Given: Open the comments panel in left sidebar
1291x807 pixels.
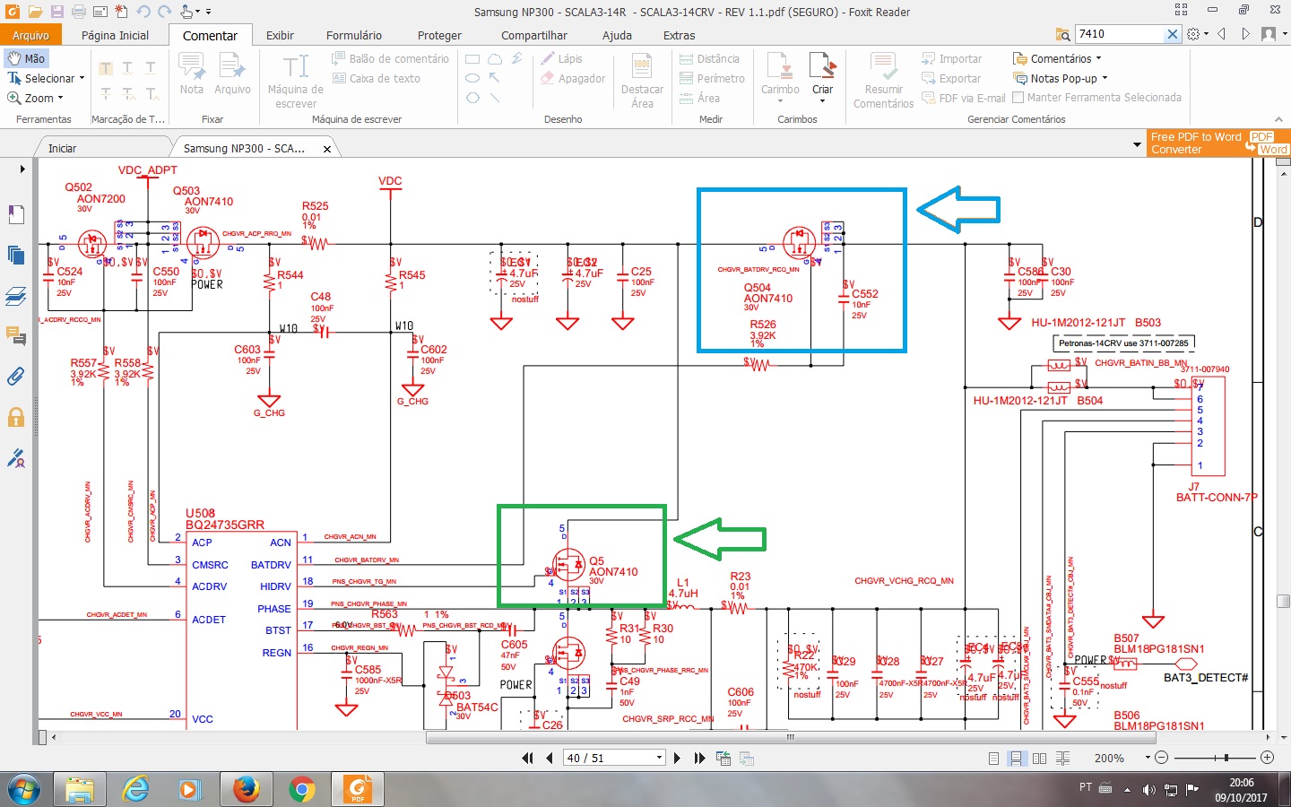Looking at the screenshot, I should pyautogui.click(x=16, y=335).
